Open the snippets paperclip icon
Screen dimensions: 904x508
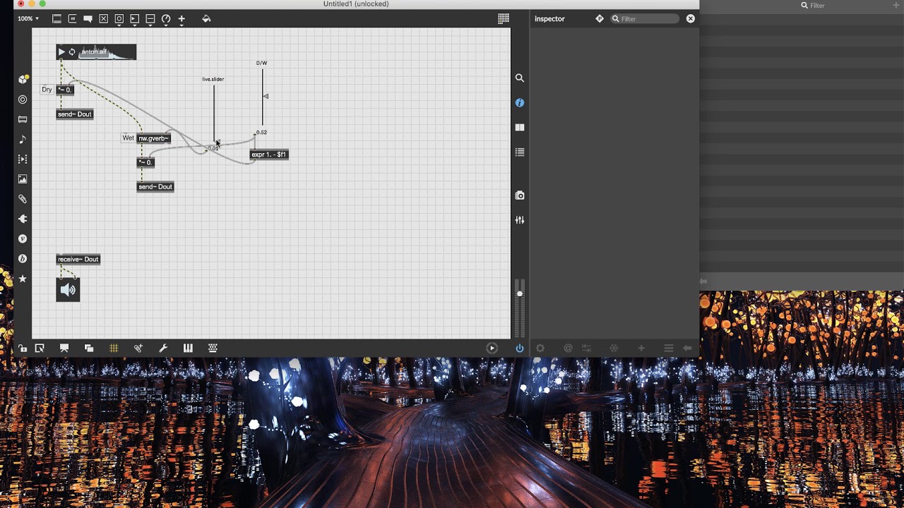point(23,199)
